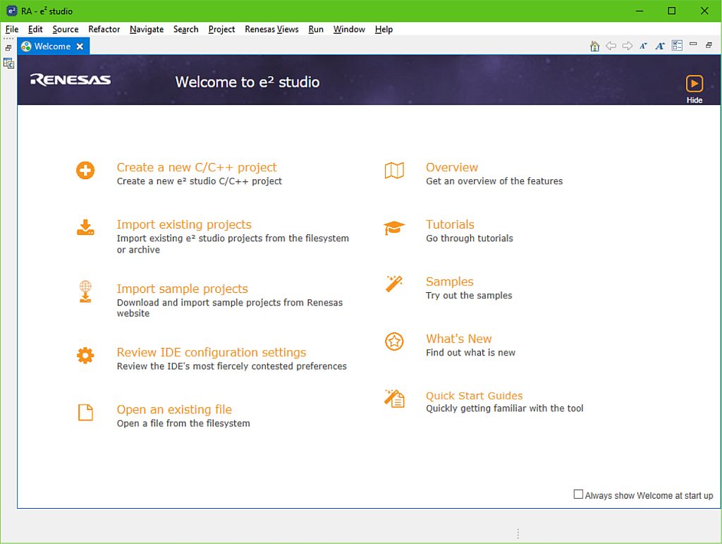The width and height of the screenshot is (722, 544).
Task: Click the Customize Page icon in the toolbar
Action: click(x=676, y=45)
